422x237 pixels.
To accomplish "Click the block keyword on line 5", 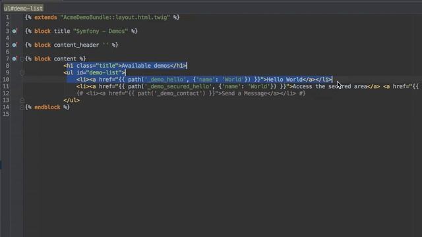I will (x=42, y=45).
